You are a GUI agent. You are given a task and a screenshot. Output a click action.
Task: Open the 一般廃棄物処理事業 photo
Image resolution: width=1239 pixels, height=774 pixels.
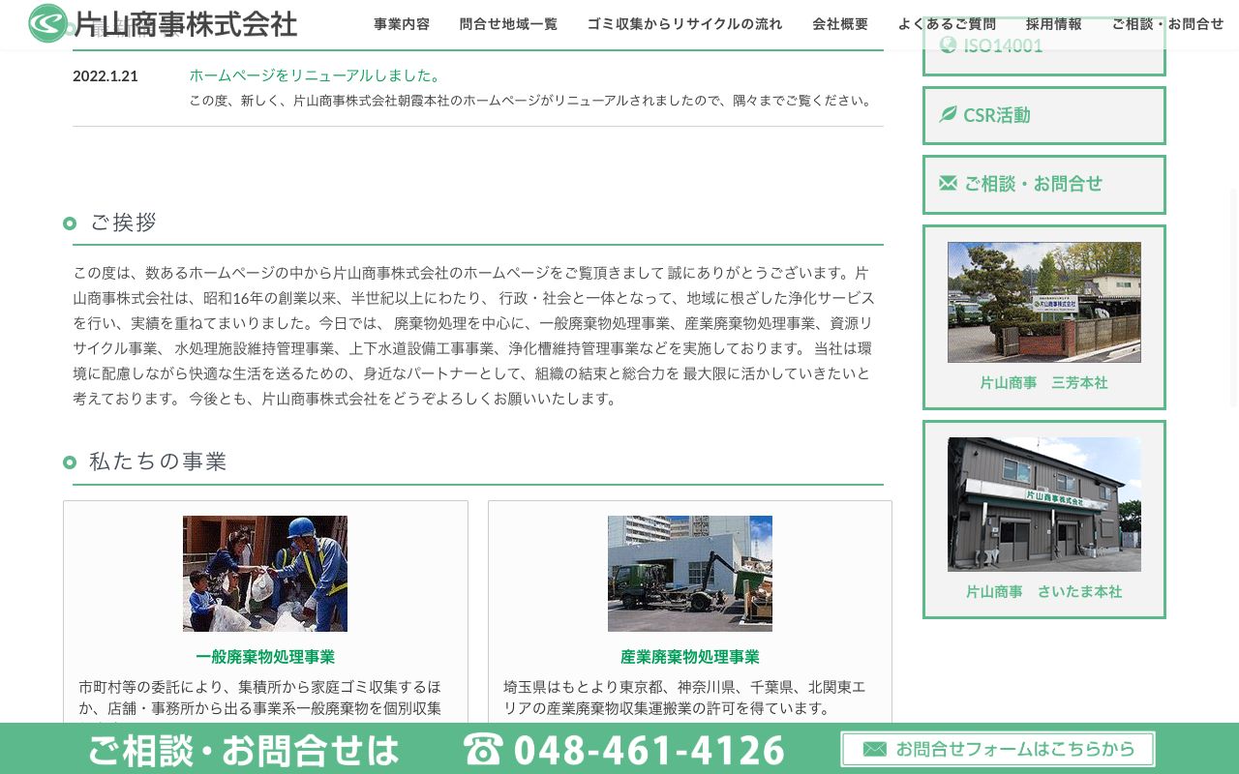click(x=265, y=574)
